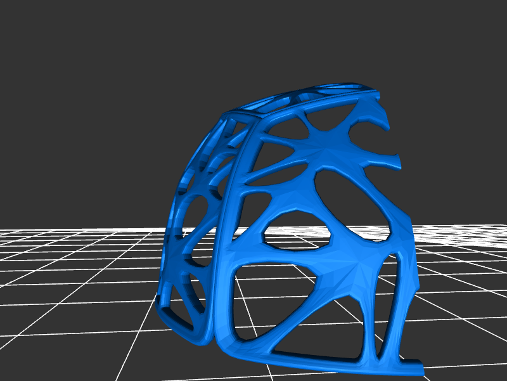The image size is (507, 381).
Task: Select the flat top frame of the model
Action: pyautogui.click(x=304, y=97)
